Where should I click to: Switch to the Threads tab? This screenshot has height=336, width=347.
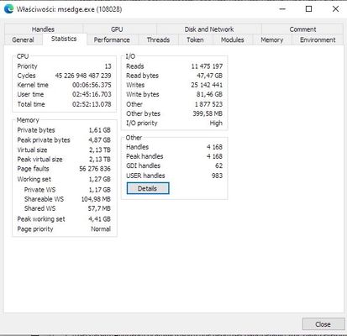pos(158,39)
